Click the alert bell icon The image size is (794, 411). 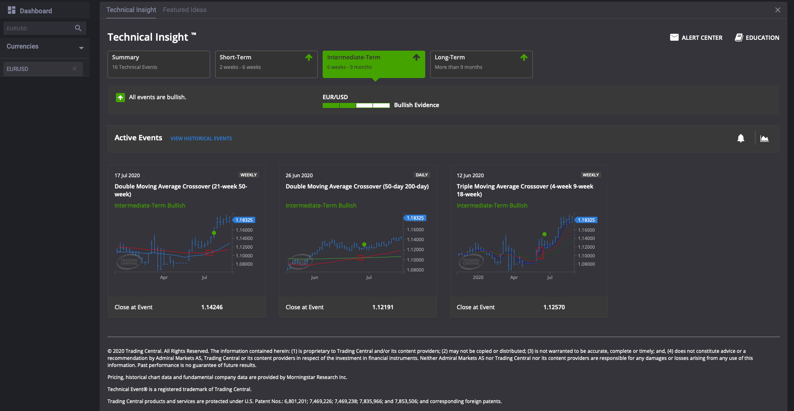pos(741,138)
